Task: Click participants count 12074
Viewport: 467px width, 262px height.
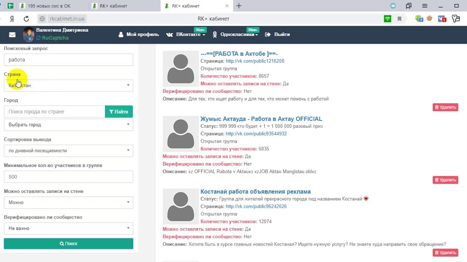Action: click(265, 222)
